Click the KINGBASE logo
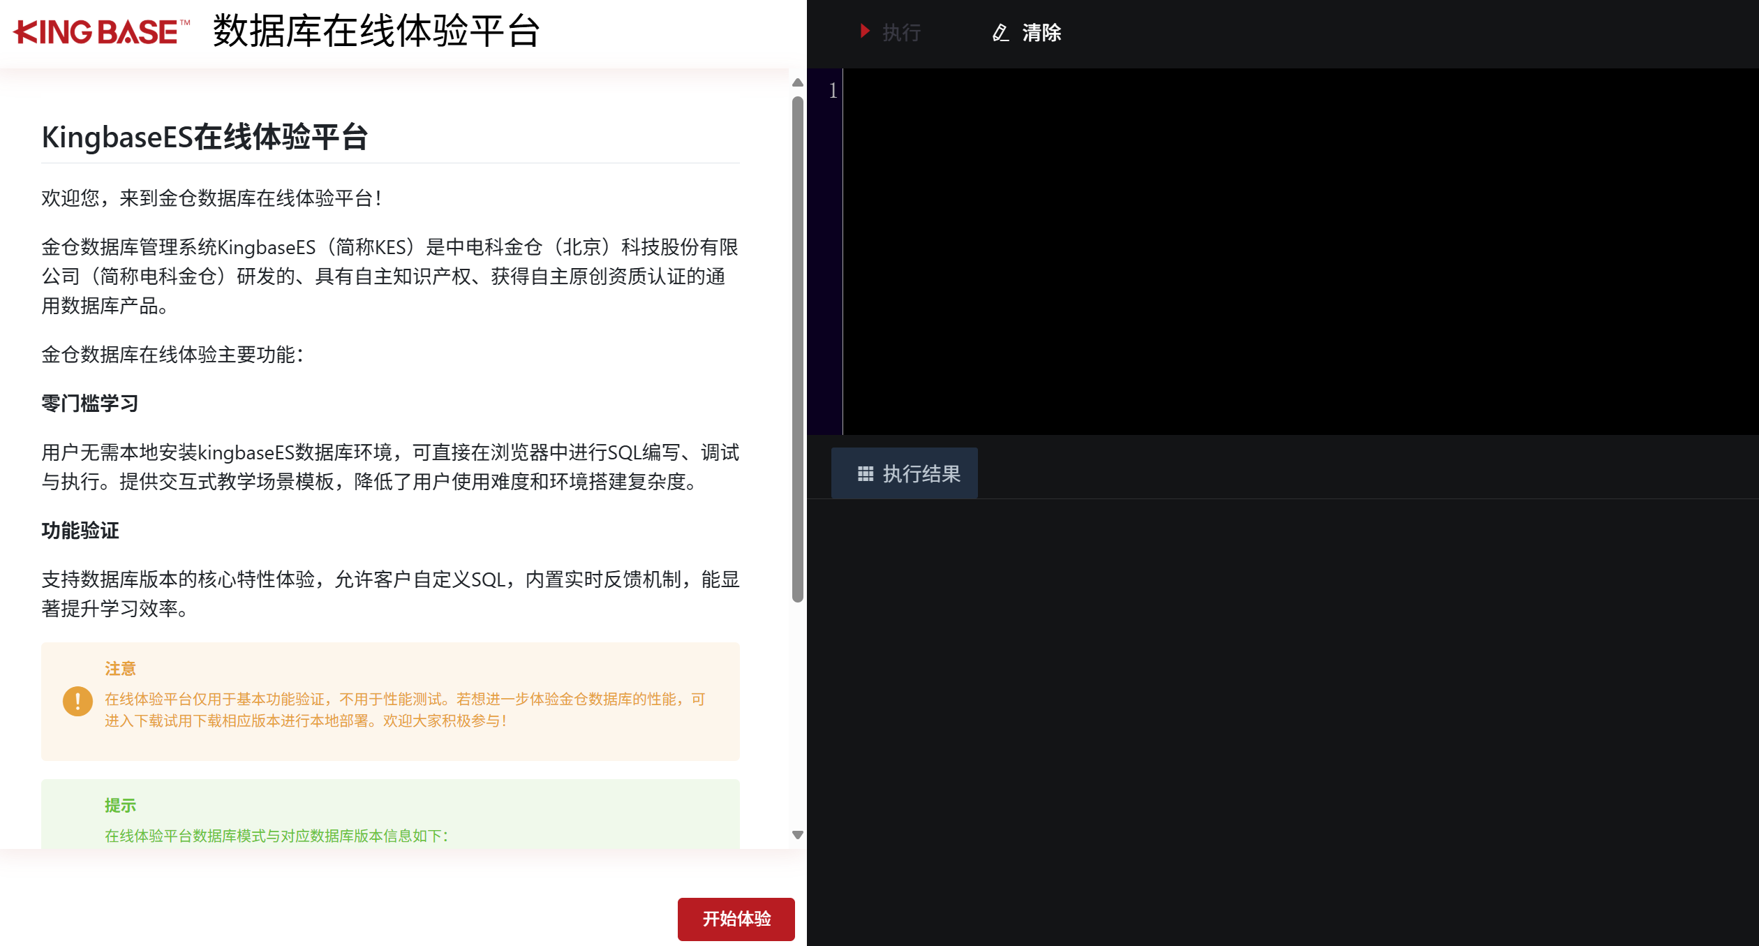This screenshot has height=946, width=1759. (101, 32)
